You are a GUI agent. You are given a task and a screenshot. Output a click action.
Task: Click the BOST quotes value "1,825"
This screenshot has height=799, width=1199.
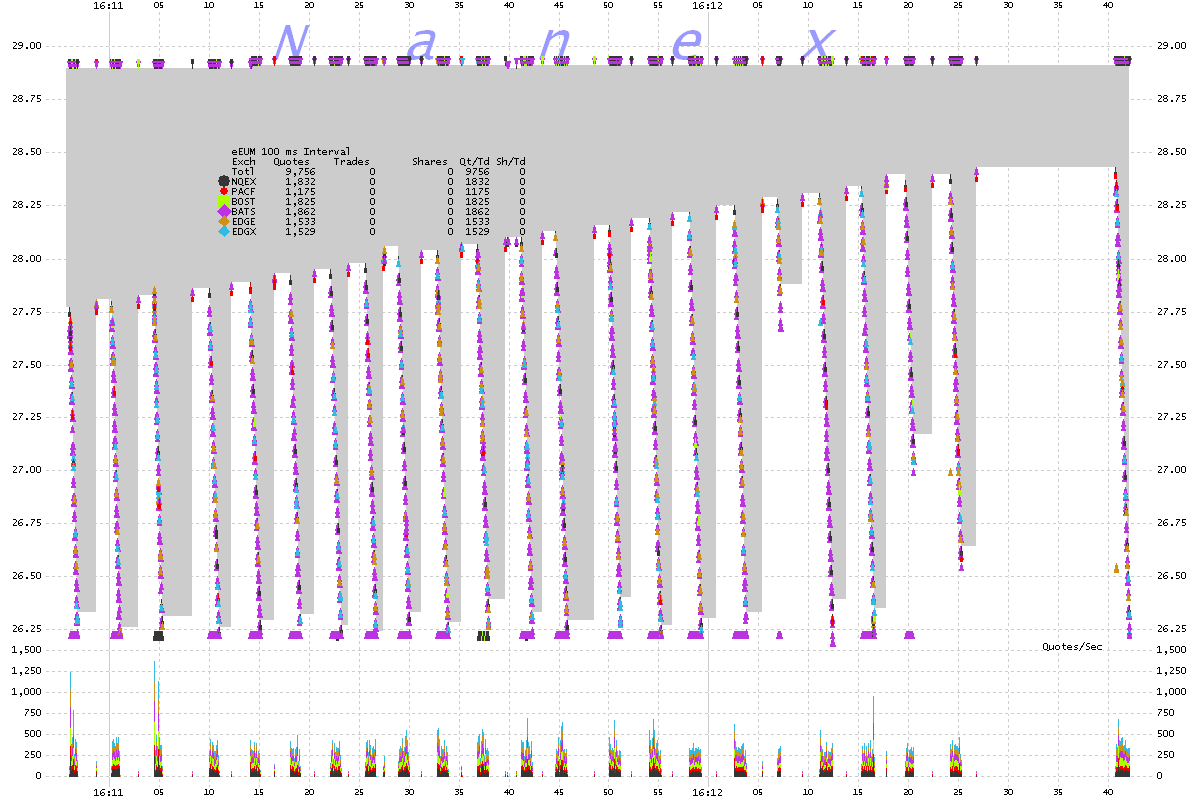[300, 201]
